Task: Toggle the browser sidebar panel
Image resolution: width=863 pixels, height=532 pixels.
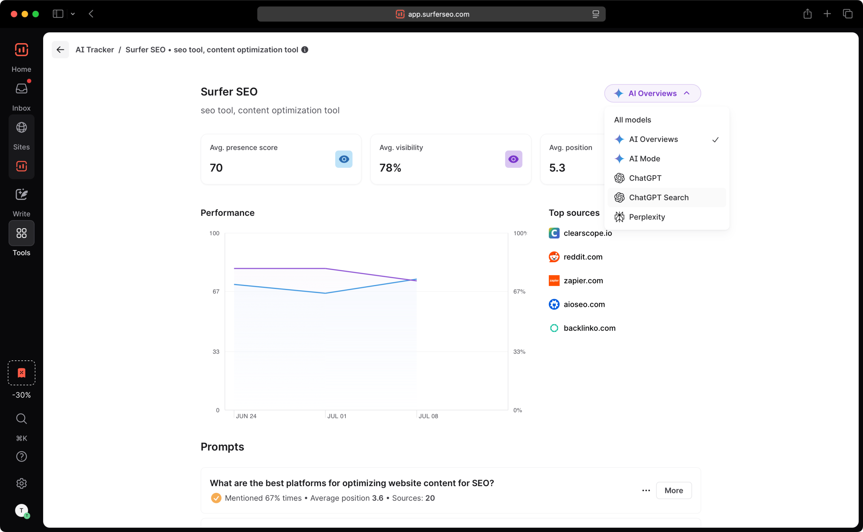Action: click(57, 14)
